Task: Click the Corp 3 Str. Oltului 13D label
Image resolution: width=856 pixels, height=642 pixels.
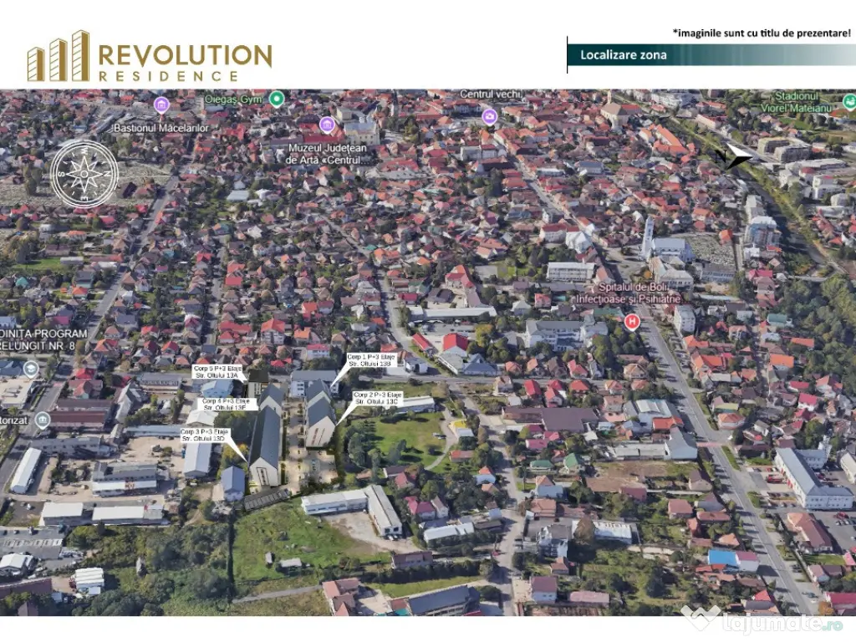Action: [203, 435]
